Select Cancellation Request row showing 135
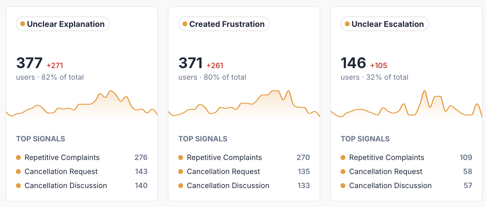486x207 pixels. coord(244,172)
